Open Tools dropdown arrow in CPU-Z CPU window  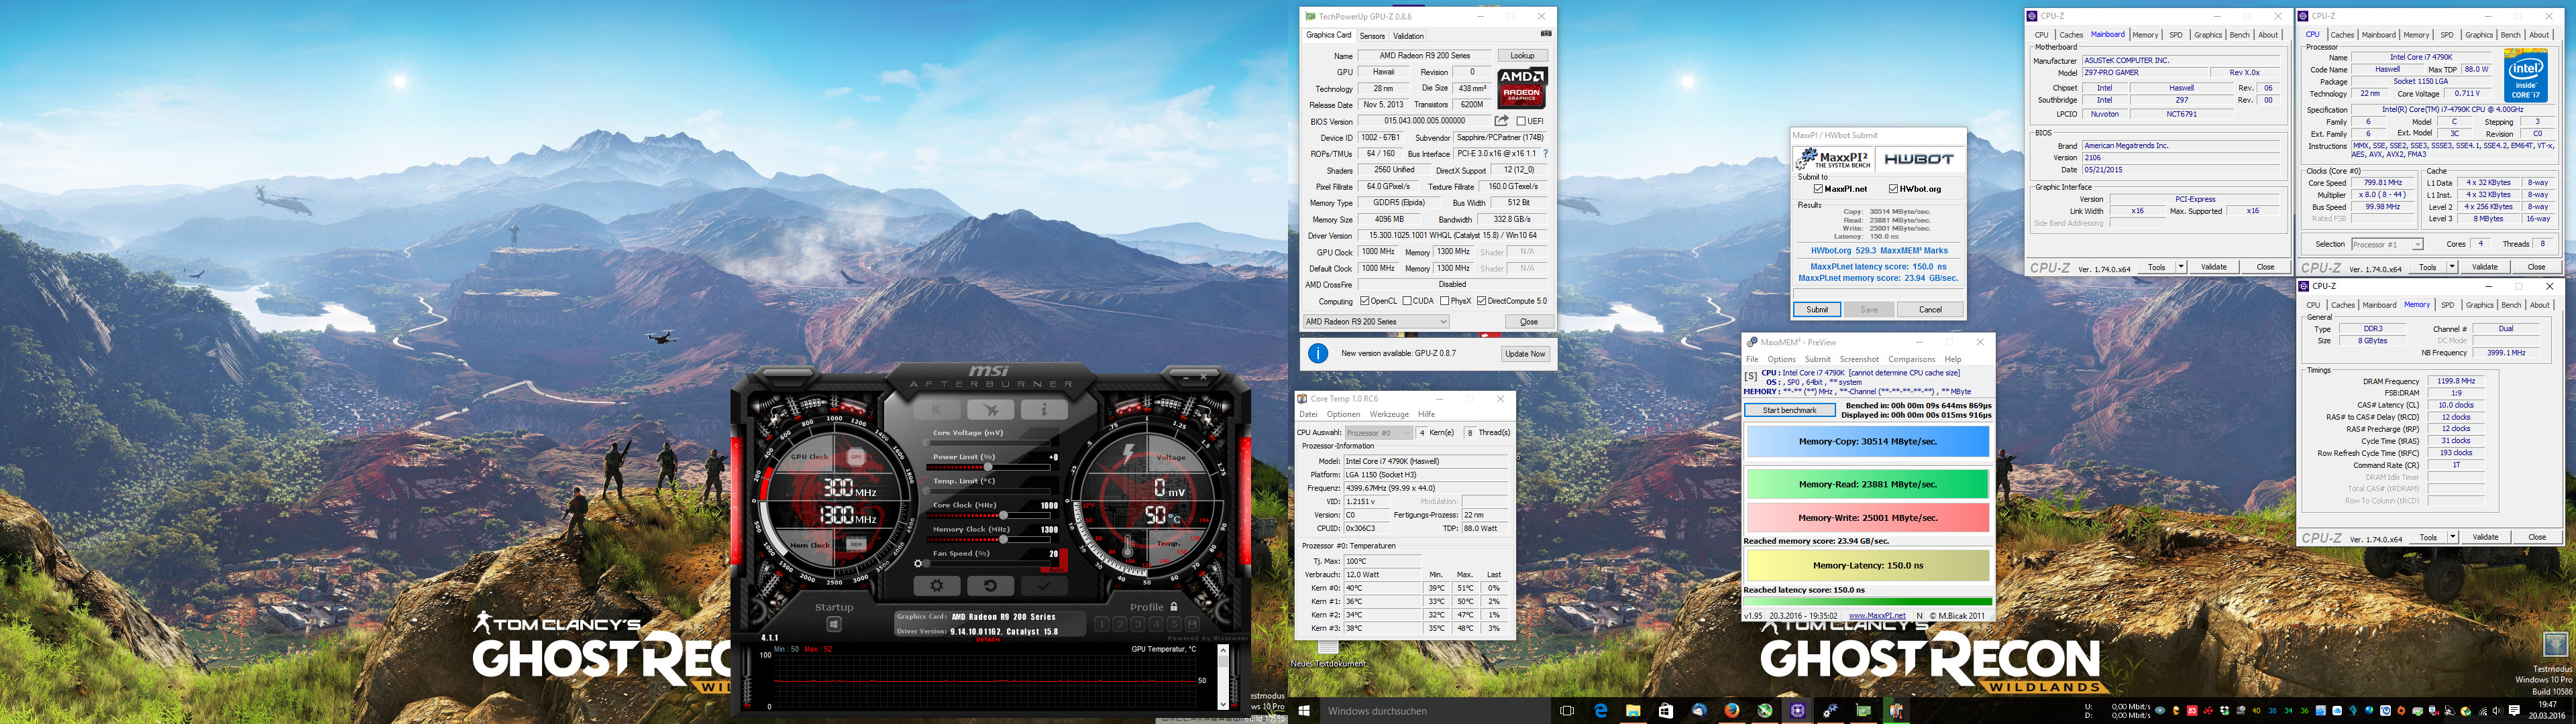(x=2452, y=267)
